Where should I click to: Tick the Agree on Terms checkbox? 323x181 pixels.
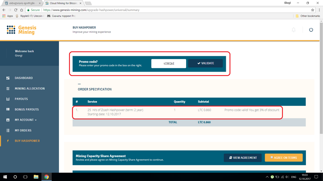272,157
